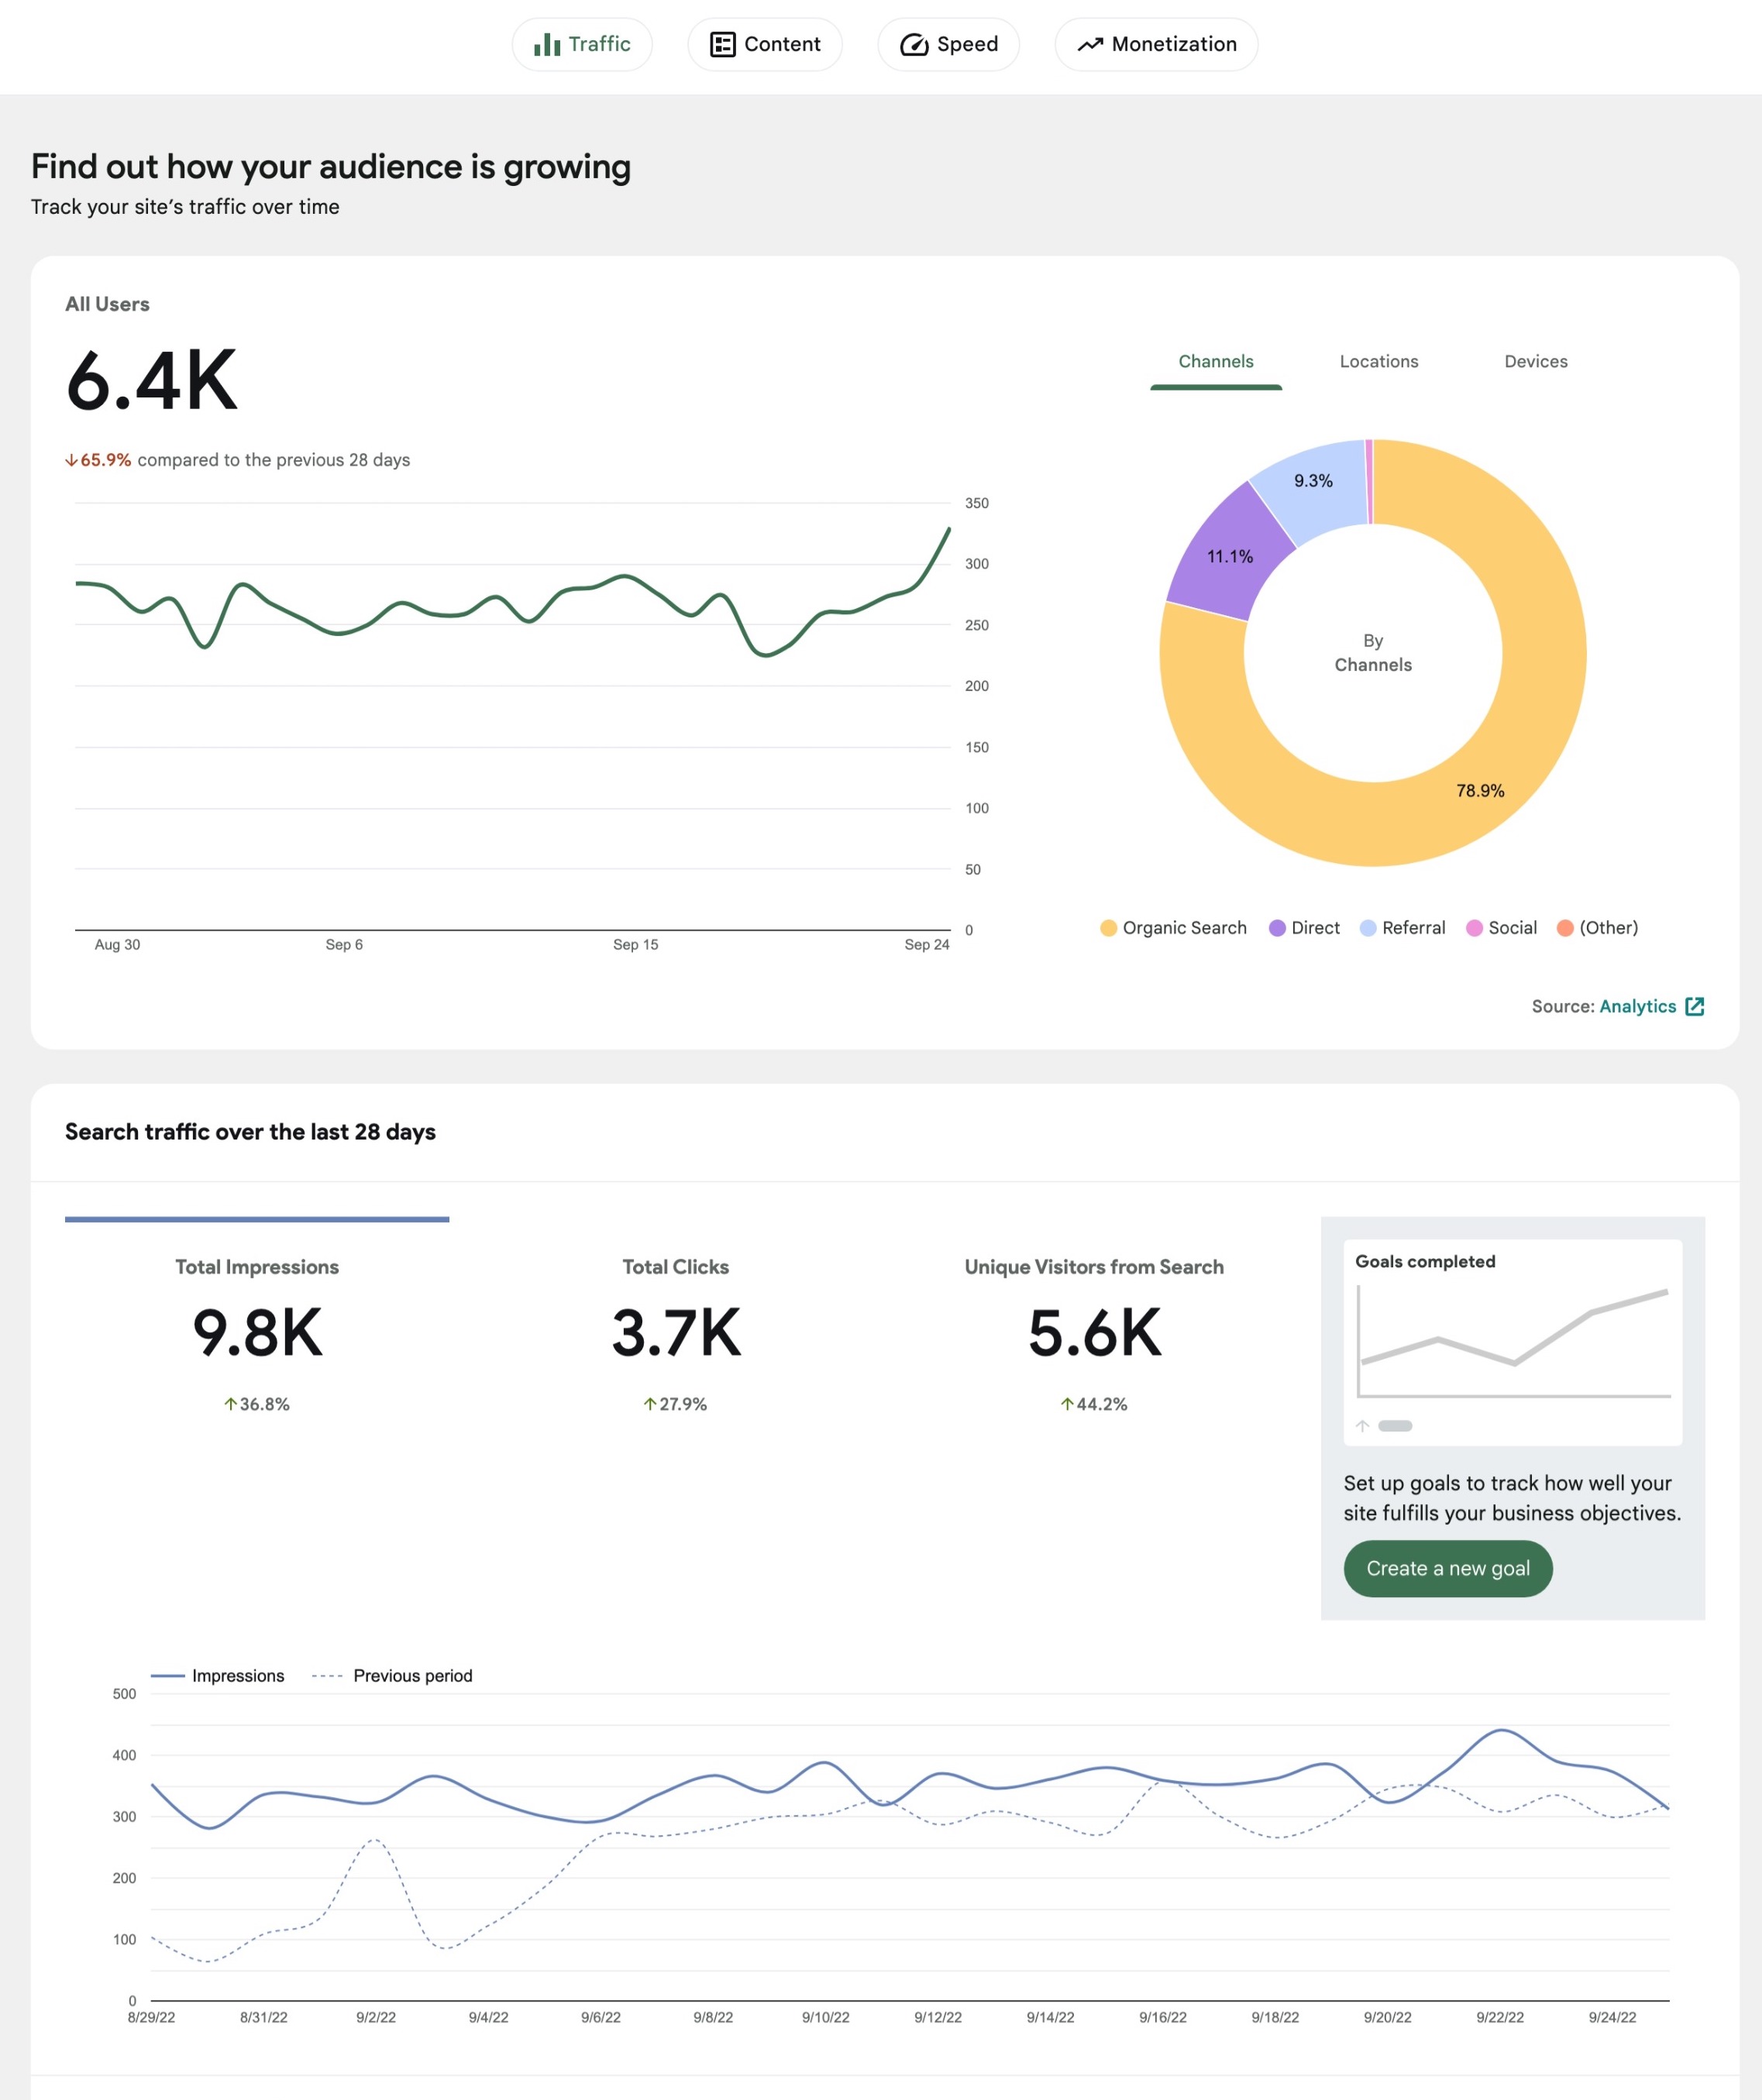Click the 44.2% unique visitors change value
Image resolution: width=1762 pixels, height=2100 pixels.
coord(1093,1404)
